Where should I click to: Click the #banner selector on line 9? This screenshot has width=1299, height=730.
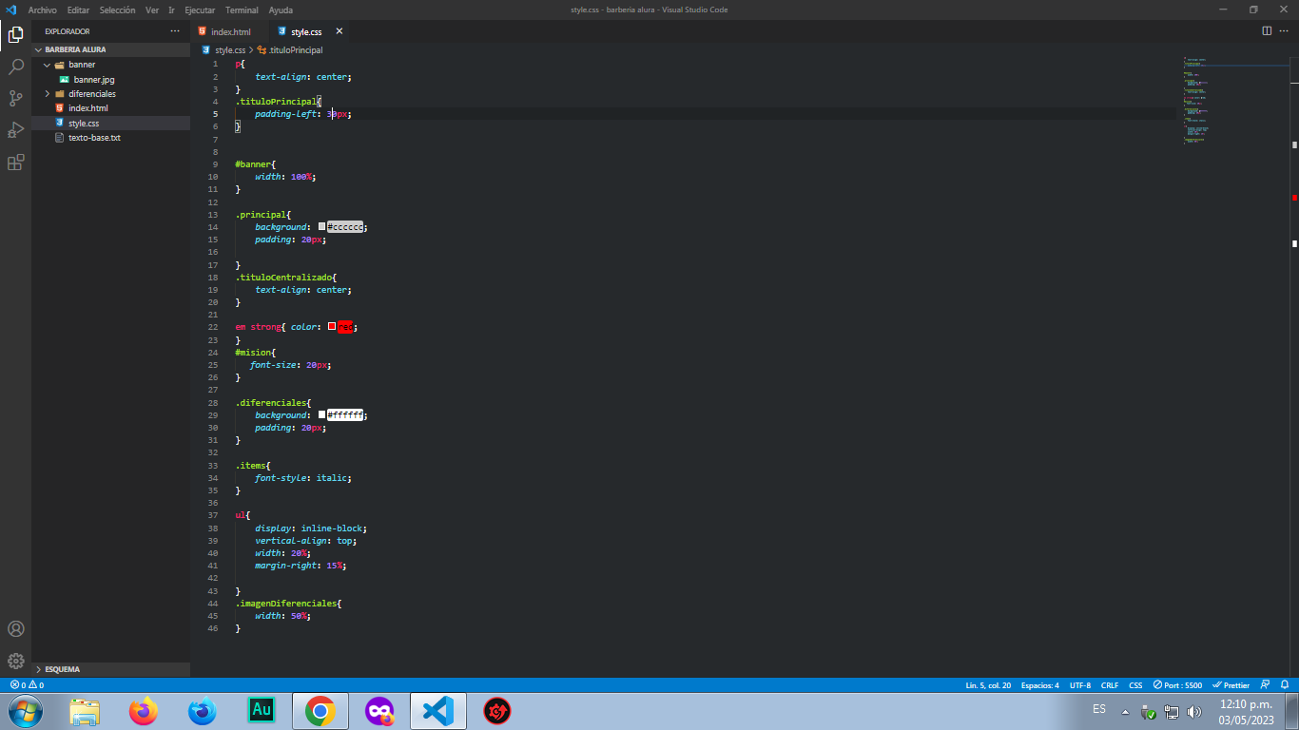pyautogui.click(x=253, y=164)
